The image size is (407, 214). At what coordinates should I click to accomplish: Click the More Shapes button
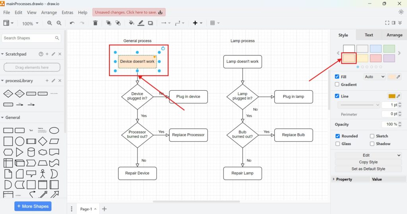click(33, 206)
